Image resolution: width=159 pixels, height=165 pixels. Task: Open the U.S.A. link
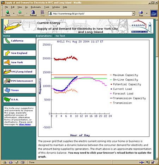tap(15, 99)
